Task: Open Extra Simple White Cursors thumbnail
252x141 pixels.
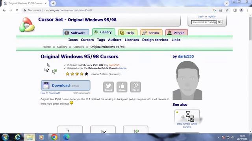Action: point(187,116)
